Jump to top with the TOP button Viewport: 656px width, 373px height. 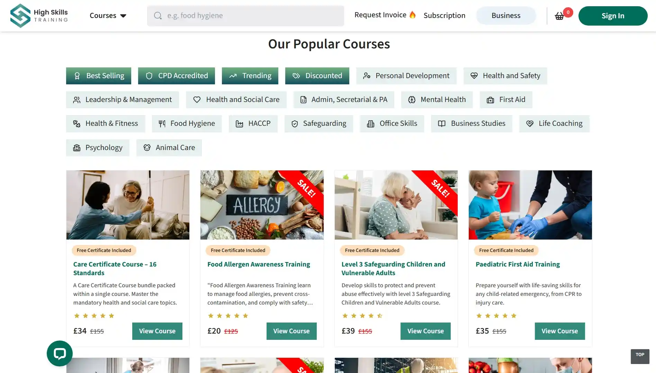tap(640, 356)
